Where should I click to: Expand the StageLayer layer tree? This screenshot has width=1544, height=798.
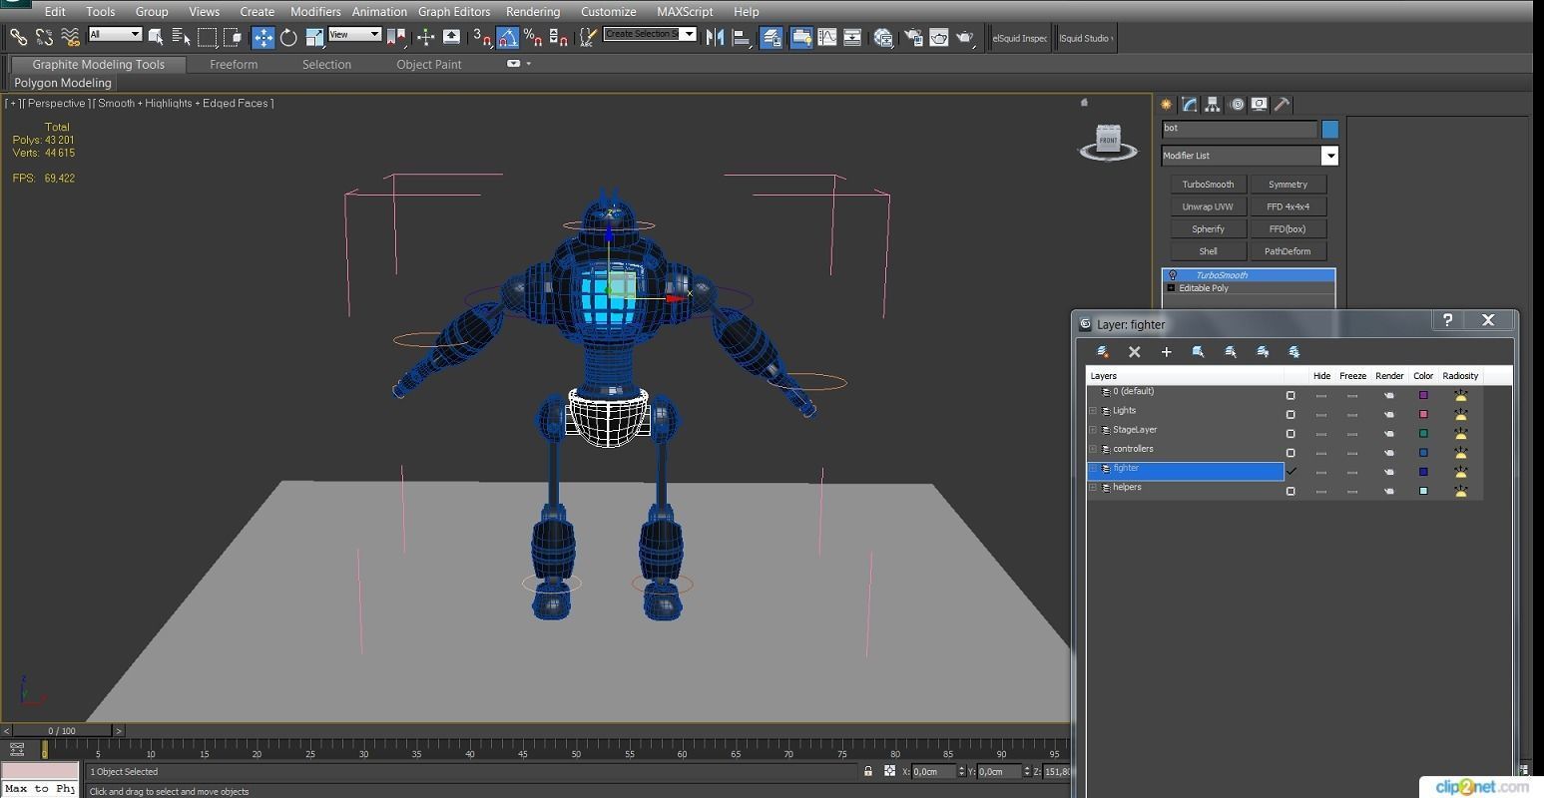coord(1093,430)
